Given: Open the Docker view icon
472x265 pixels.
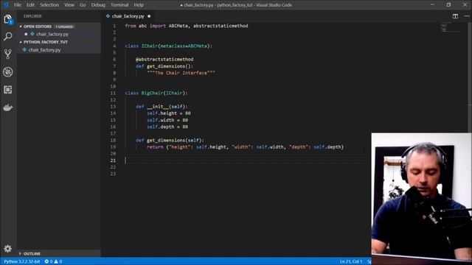Looking at the screenshot, I should click(8, 107).
